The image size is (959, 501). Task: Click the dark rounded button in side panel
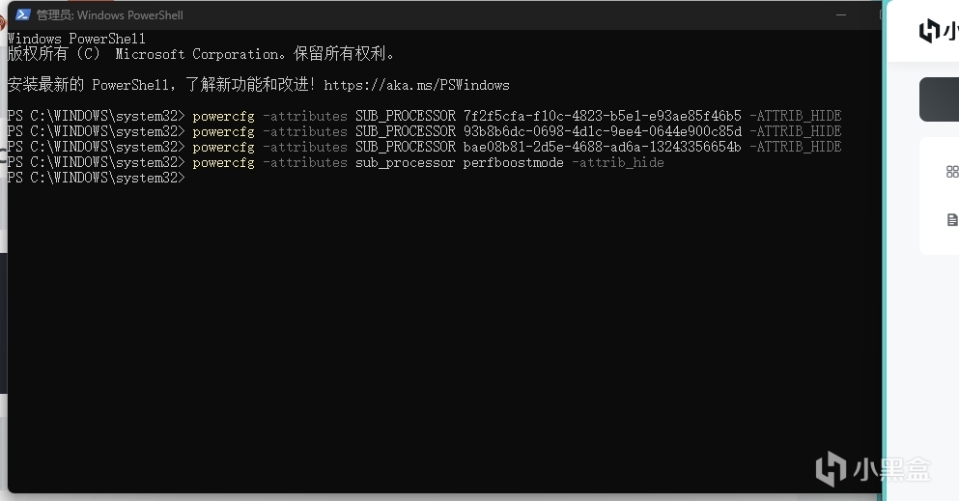tap(940, 99)
